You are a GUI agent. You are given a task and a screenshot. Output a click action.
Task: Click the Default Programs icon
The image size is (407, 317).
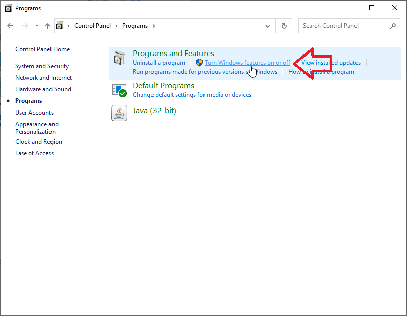[x=119, y=90]
